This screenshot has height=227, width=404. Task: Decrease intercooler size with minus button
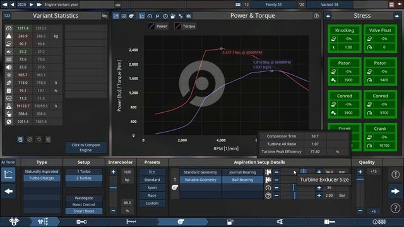tap(113, 211)
